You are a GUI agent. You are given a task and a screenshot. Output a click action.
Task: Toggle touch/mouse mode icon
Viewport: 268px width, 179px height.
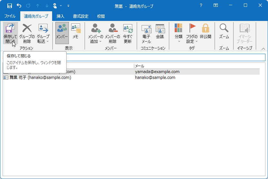pyautogui.click(x=55, y=6)
